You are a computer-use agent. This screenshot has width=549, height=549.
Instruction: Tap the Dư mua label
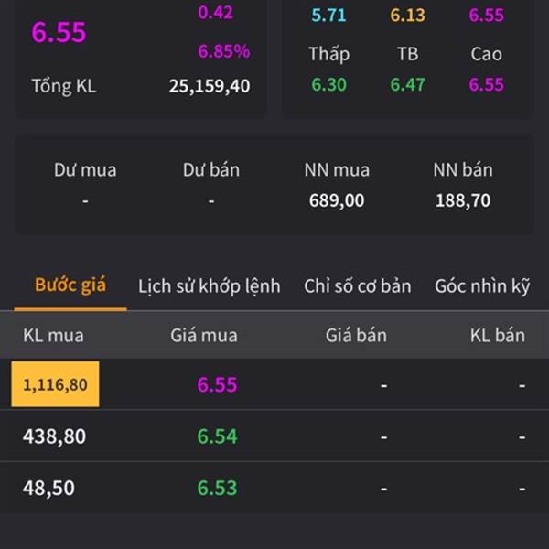(85, 170)
